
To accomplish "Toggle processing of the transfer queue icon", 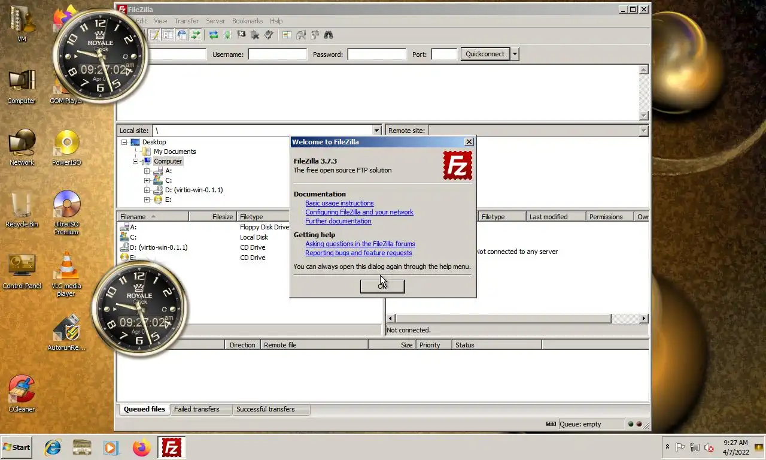I will point(227,35).
